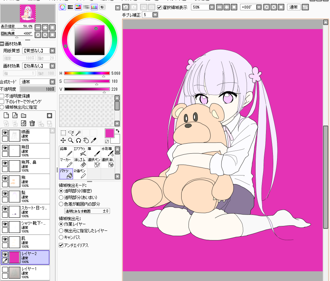
Task: Choose the 筆 brush tool
Action: 94,152
